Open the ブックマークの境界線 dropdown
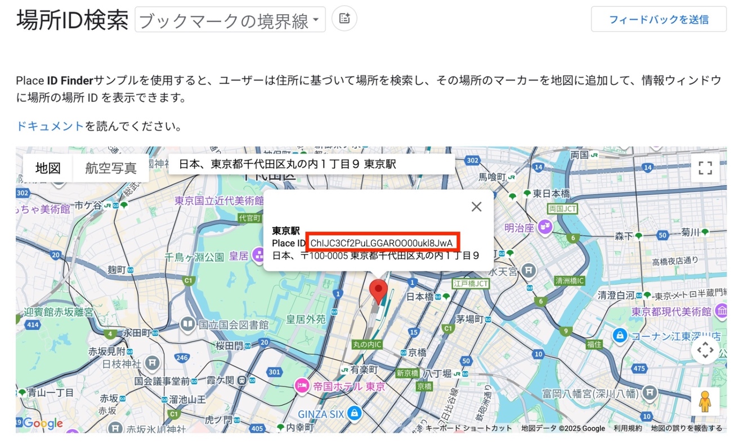Viewport: 743px width, 442px height. [230, 20]
